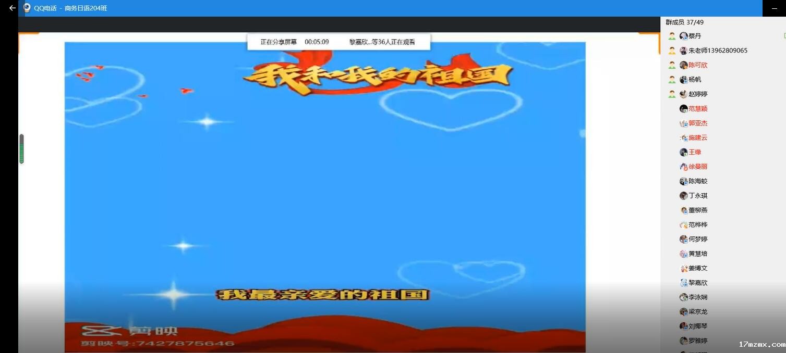Select 郭亚杰's avatar
This screenshot has width=786, height=353.
pos(683,123)
